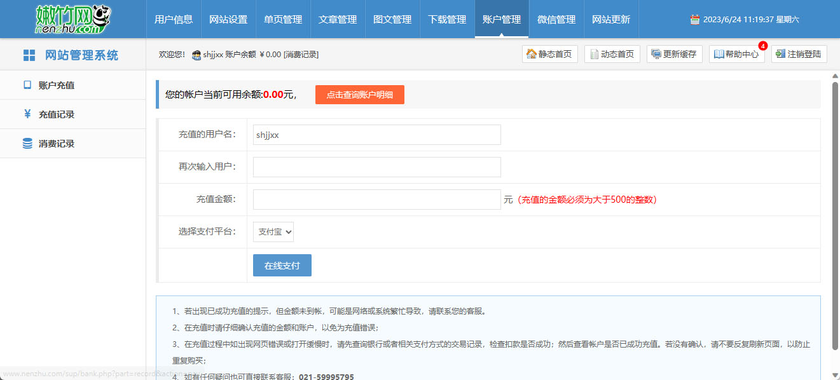Click the nenzhu panda logo
This screenshot has width=840, height=380.
tap(72, 19)
